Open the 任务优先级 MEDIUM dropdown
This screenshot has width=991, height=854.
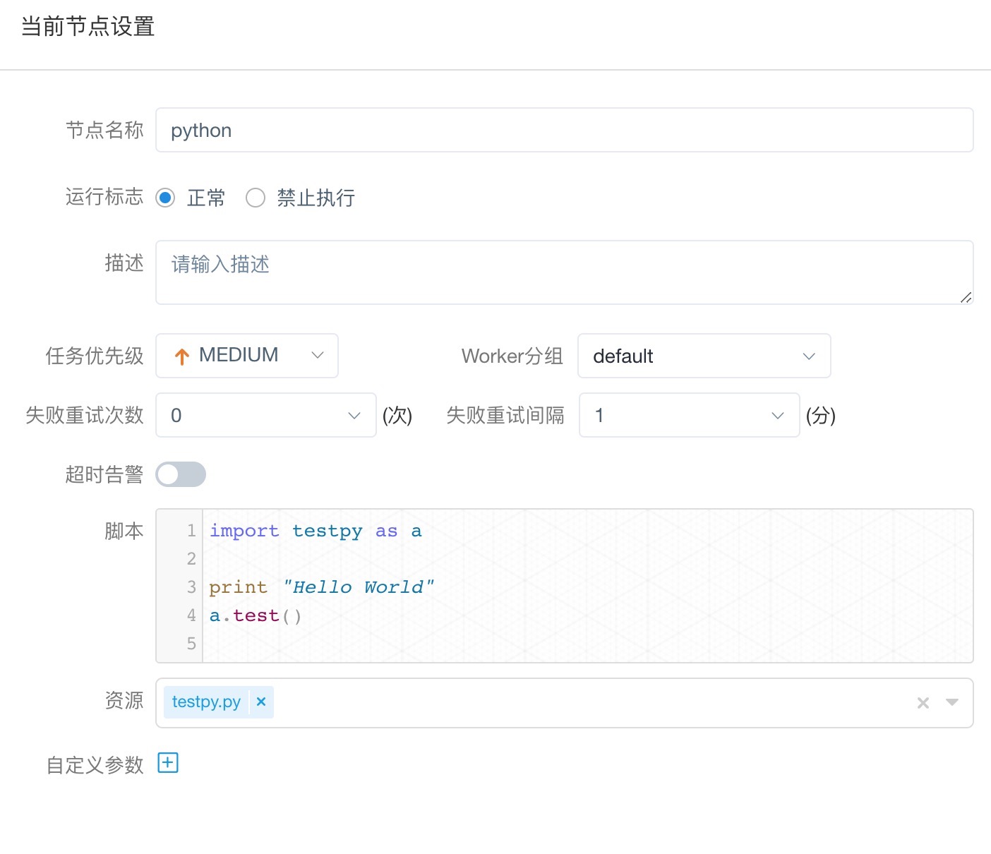click(247, 356)
